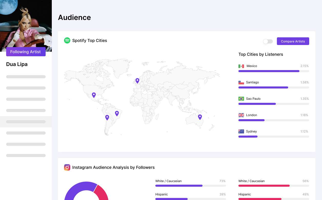
Task: Select the map pin over London
Action: pos(137,81)
